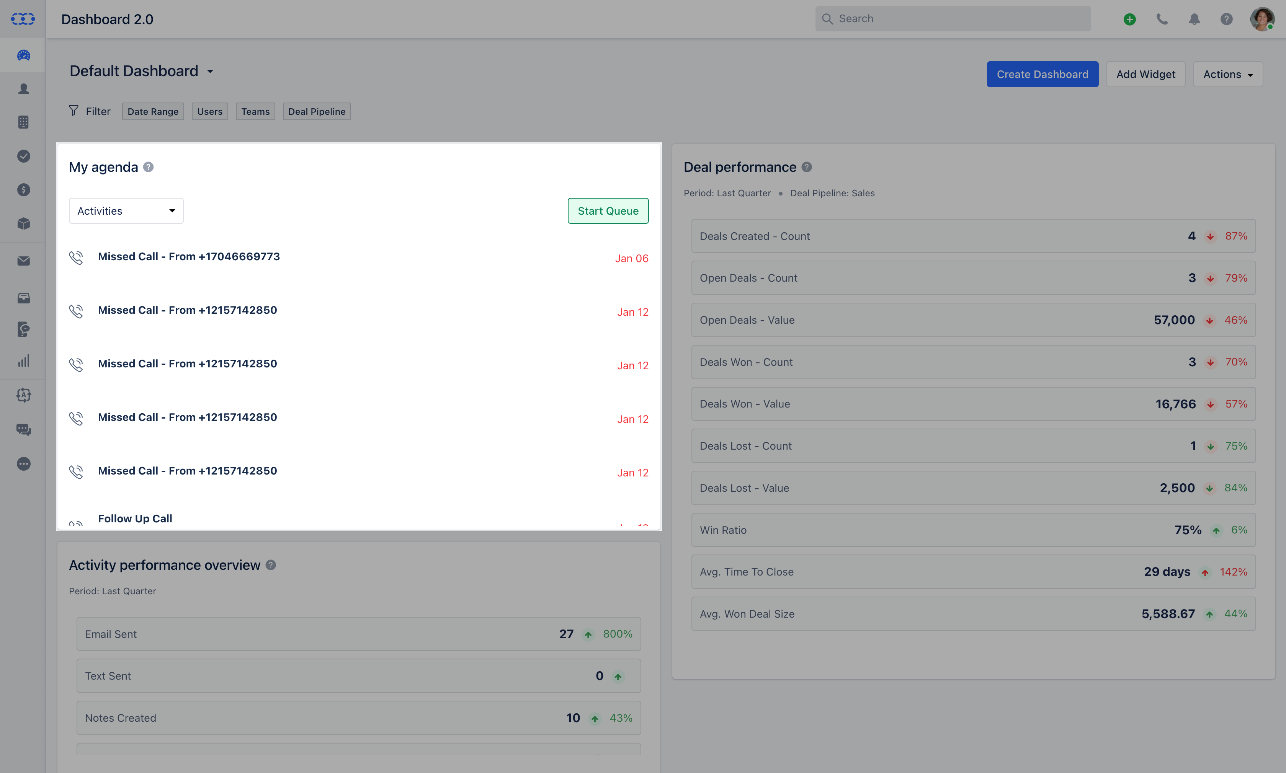Open call log phone-document sidebar icon
The height and width of the screenshot is (773, 1286).
tap(23, 329)
